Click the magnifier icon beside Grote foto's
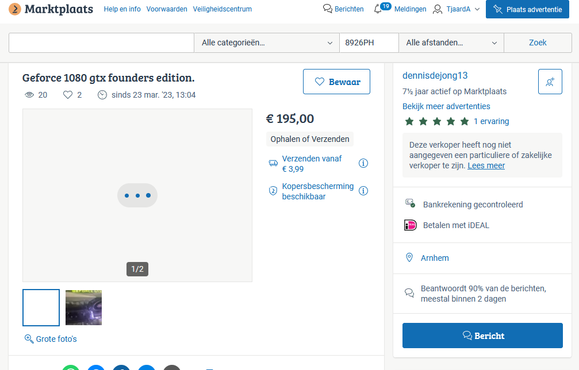The image size is (579, 370). point(29,338)
